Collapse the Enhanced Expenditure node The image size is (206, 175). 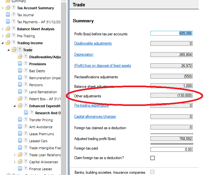(x=15, y=106)
